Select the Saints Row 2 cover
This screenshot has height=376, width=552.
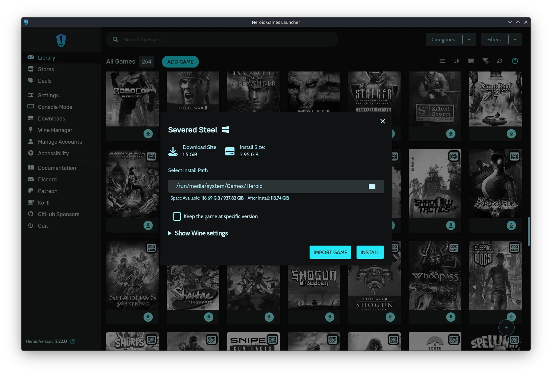coord(495,99)
